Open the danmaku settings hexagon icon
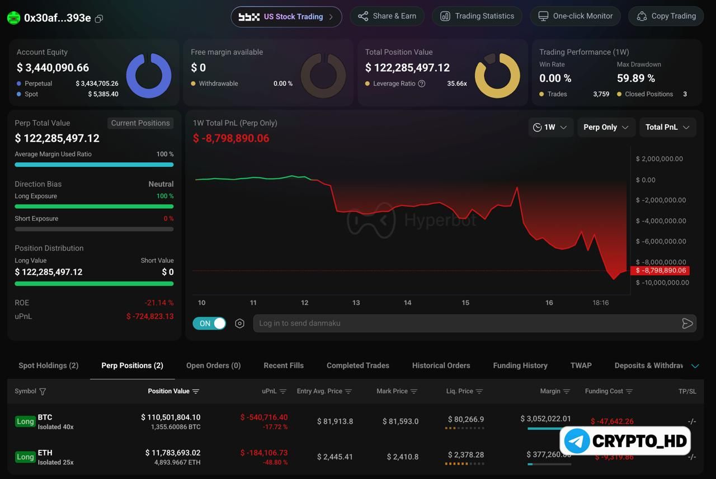 [239, 323]
